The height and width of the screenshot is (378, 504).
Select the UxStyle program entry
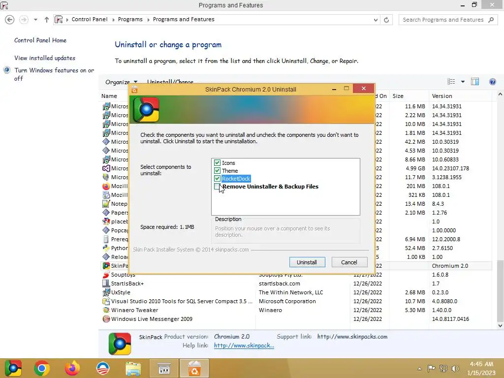point(296,292)
